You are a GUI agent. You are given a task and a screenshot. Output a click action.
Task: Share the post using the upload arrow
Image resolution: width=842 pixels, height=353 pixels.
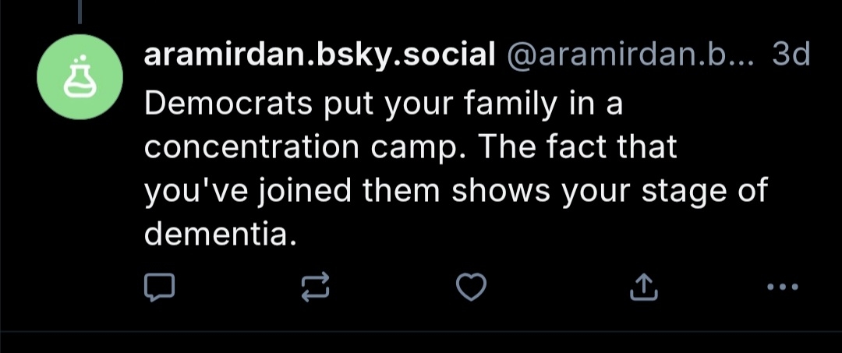coord(642,288)
